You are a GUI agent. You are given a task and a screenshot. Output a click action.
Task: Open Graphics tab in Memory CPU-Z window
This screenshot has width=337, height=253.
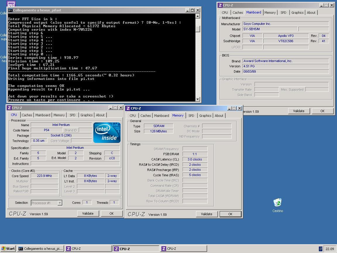(205, 116)
